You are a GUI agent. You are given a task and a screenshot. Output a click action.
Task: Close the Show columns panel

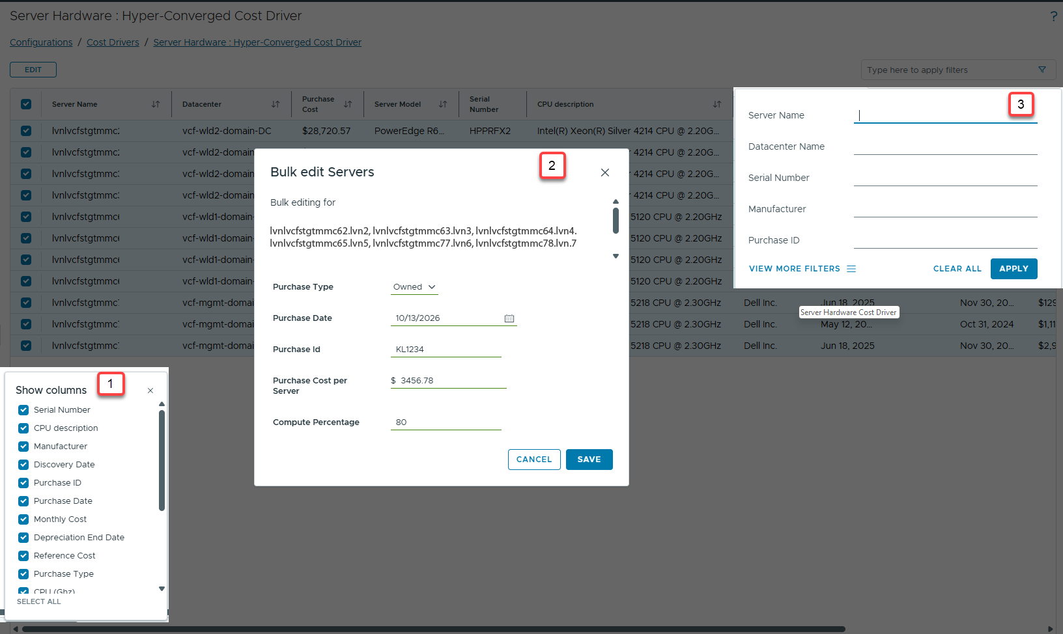coord(150,391)
